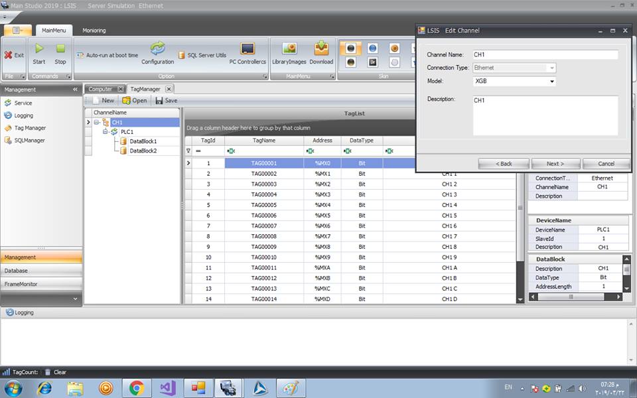The height and width of the screenshot is (398, 637).
Task: Click New in TagManager toolbar
Action: coord(104,100)
